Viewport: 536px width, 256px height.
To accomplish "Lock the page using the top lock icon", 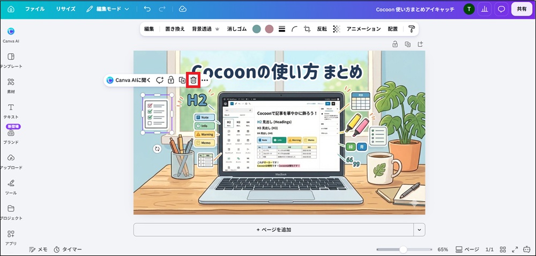I will coord(395,44).
